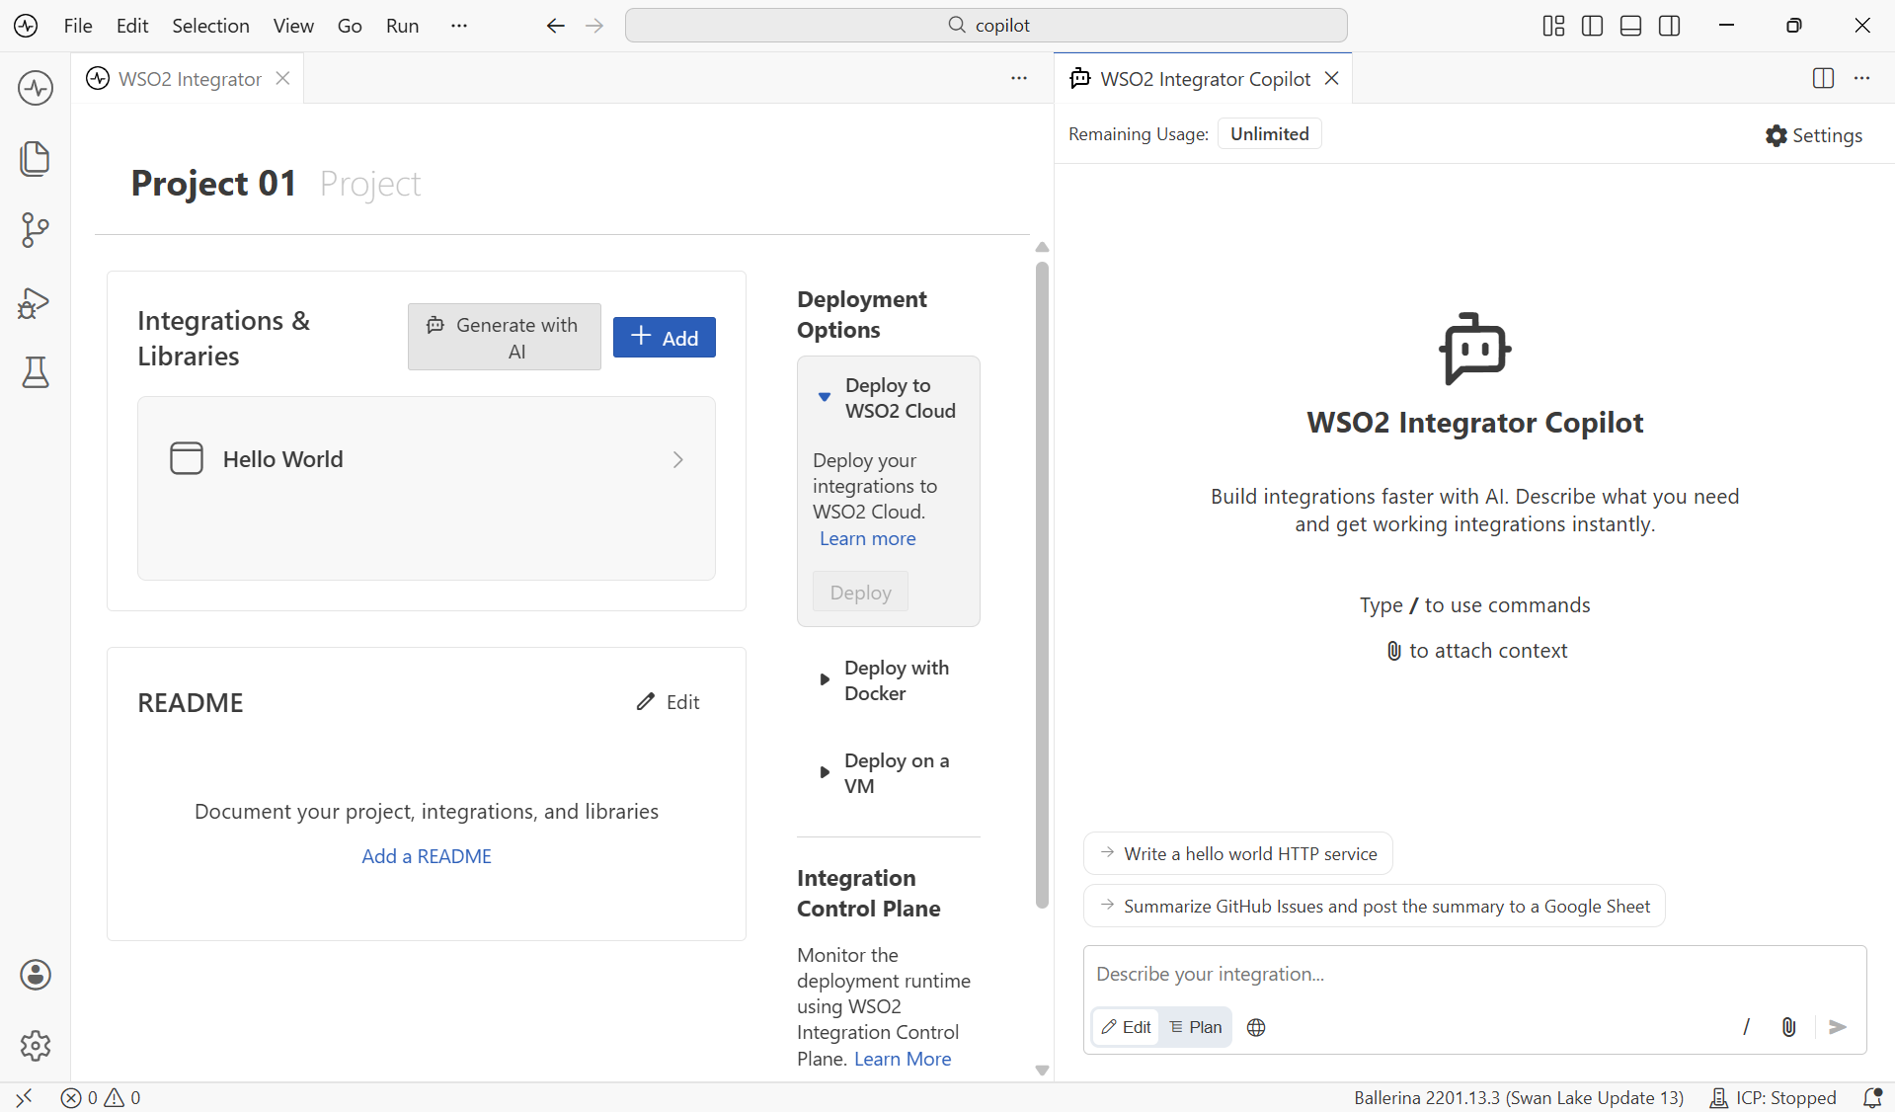Split the Copilot editor right
This screenshot has width=1895, height=1112.
point(1824,78)
